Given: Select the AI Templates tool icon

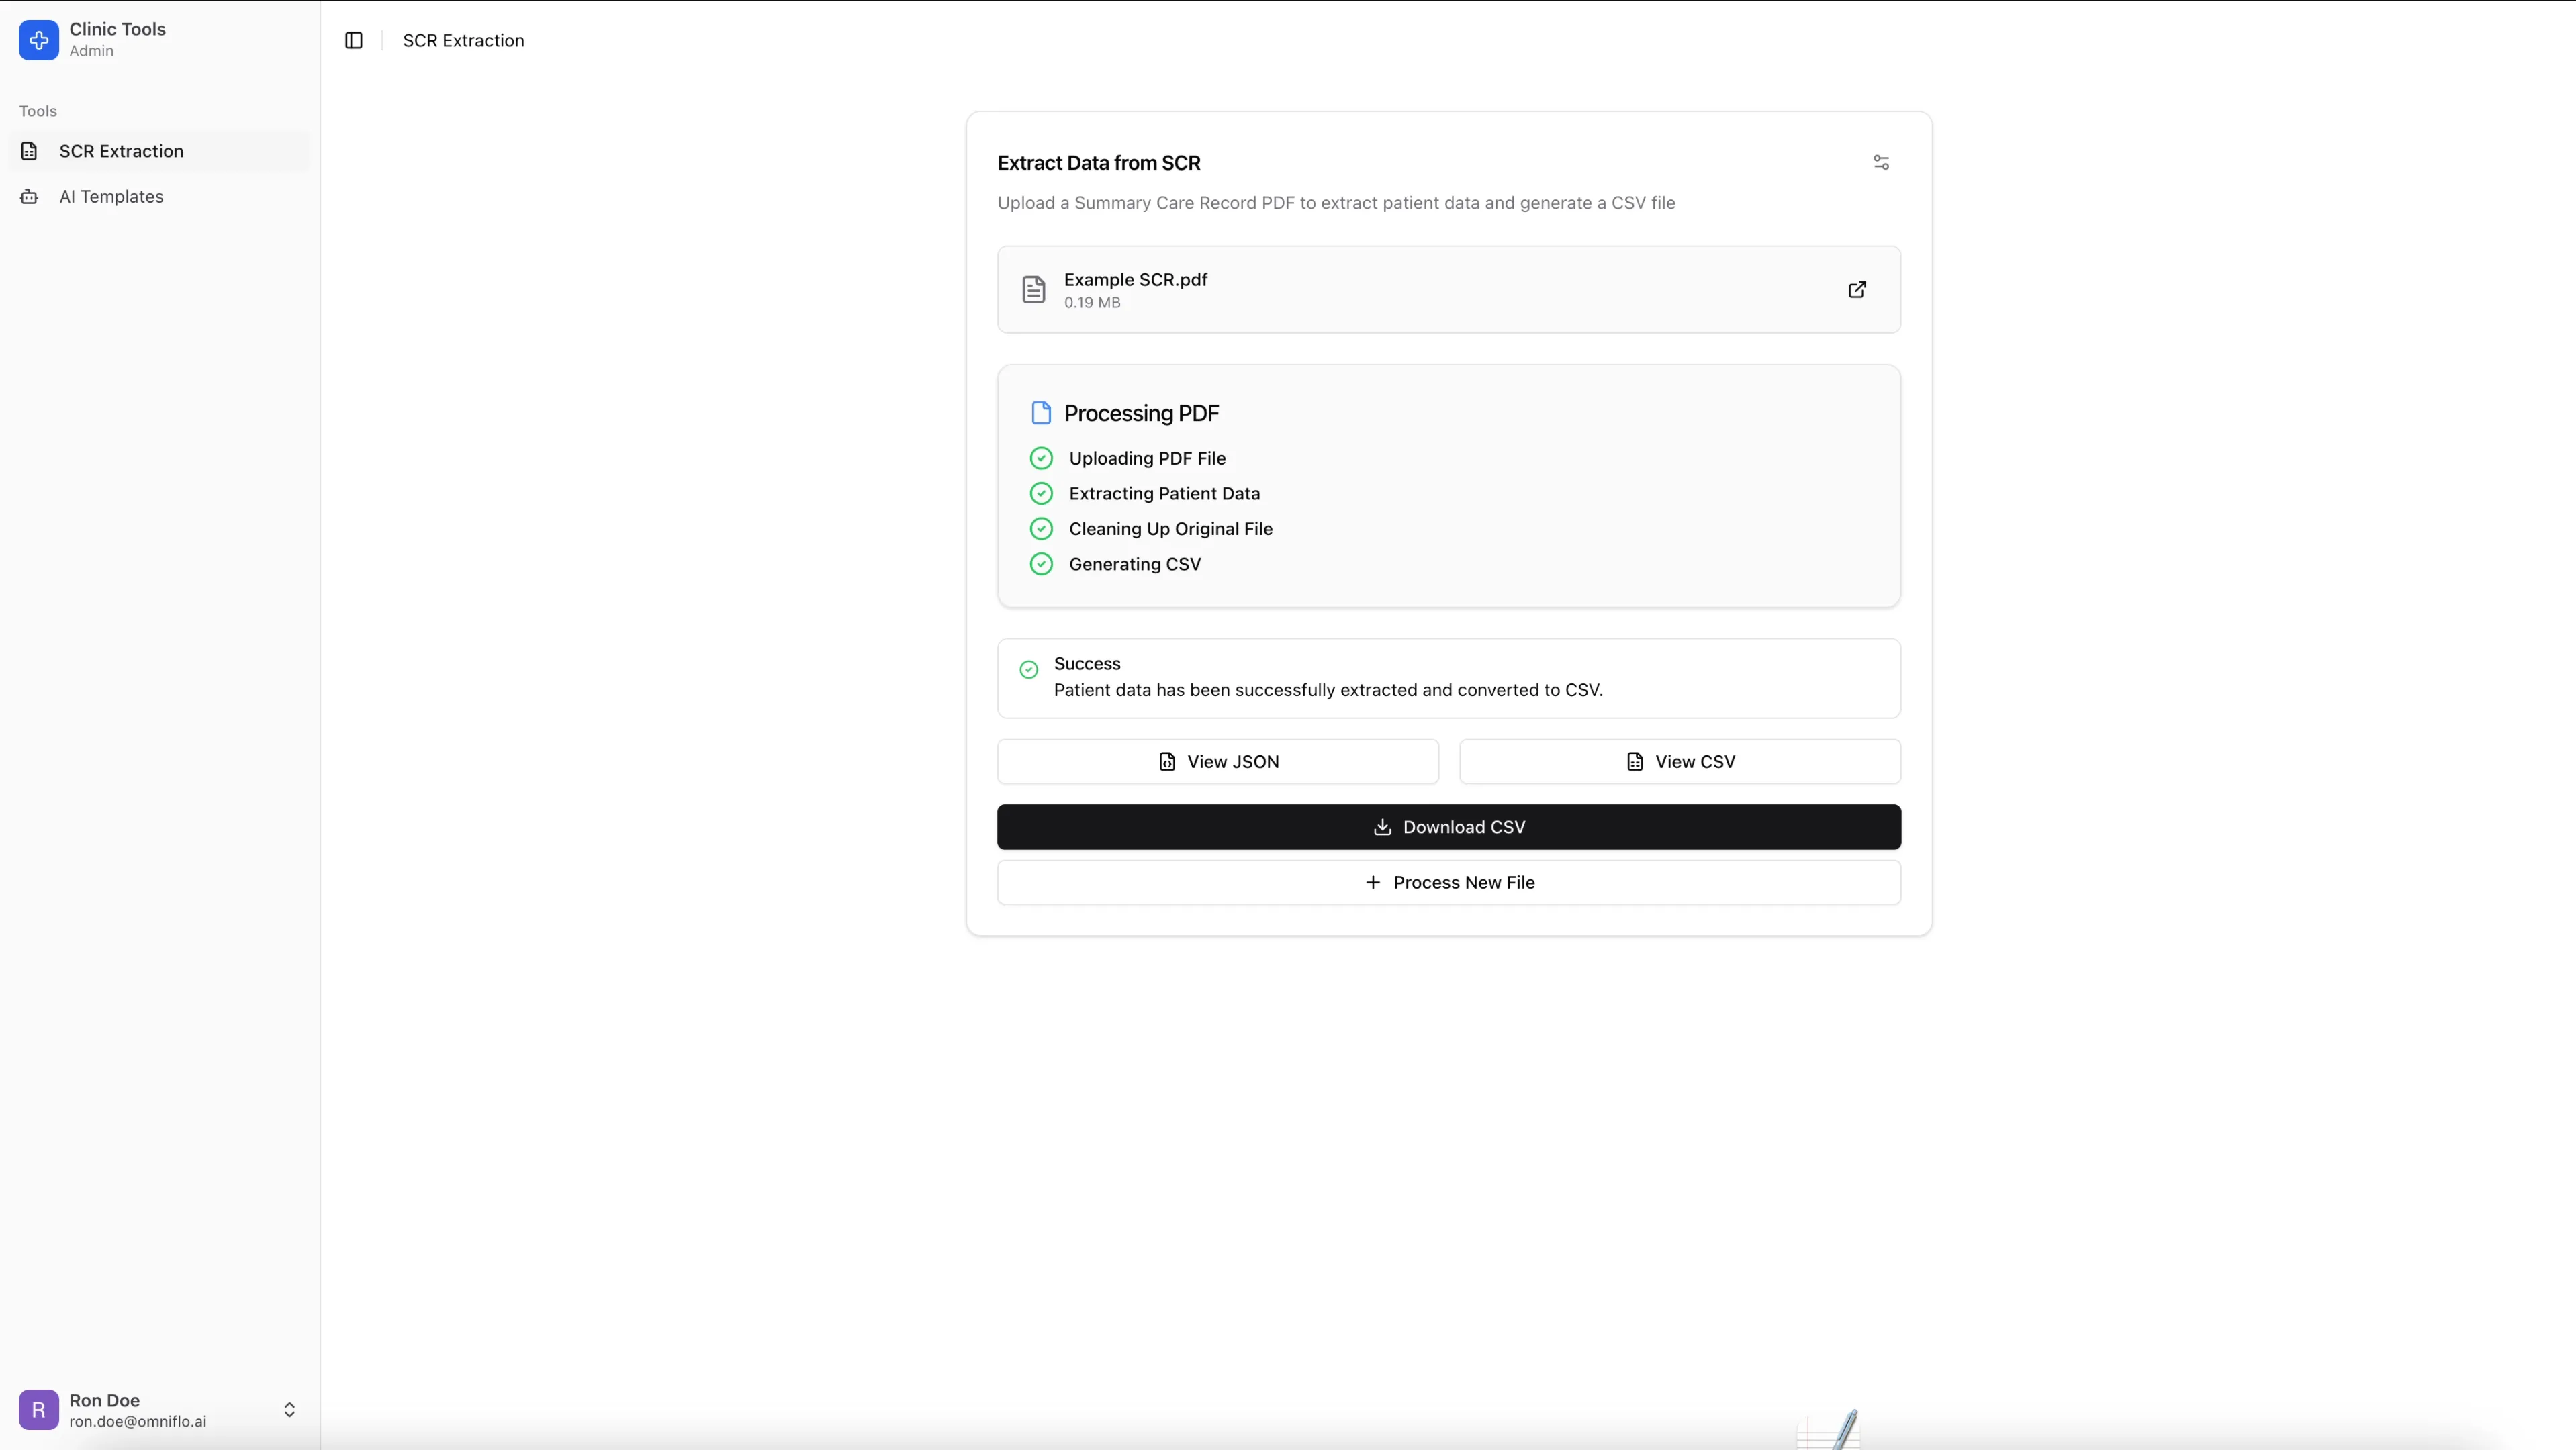Looking at the screenshot, I should 29,196.
